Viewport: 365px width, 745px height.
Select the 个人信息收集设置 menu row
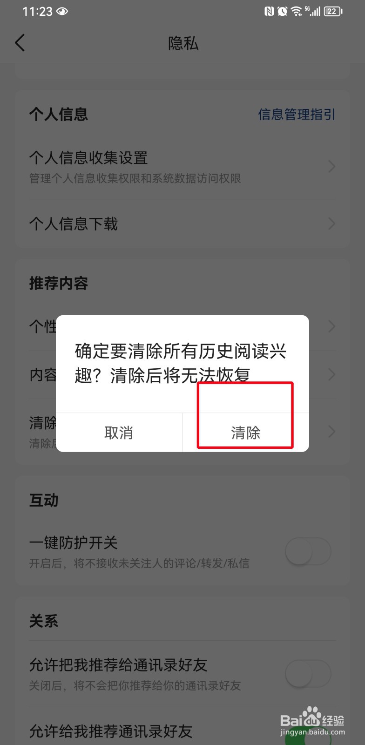coord(182,167)
